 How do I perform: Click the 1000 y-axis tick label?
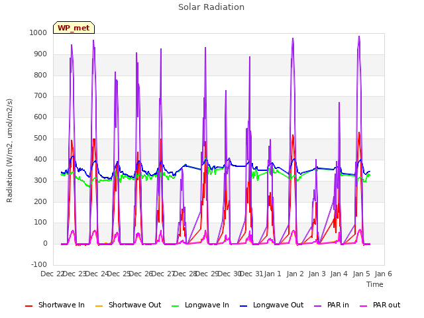38,32
